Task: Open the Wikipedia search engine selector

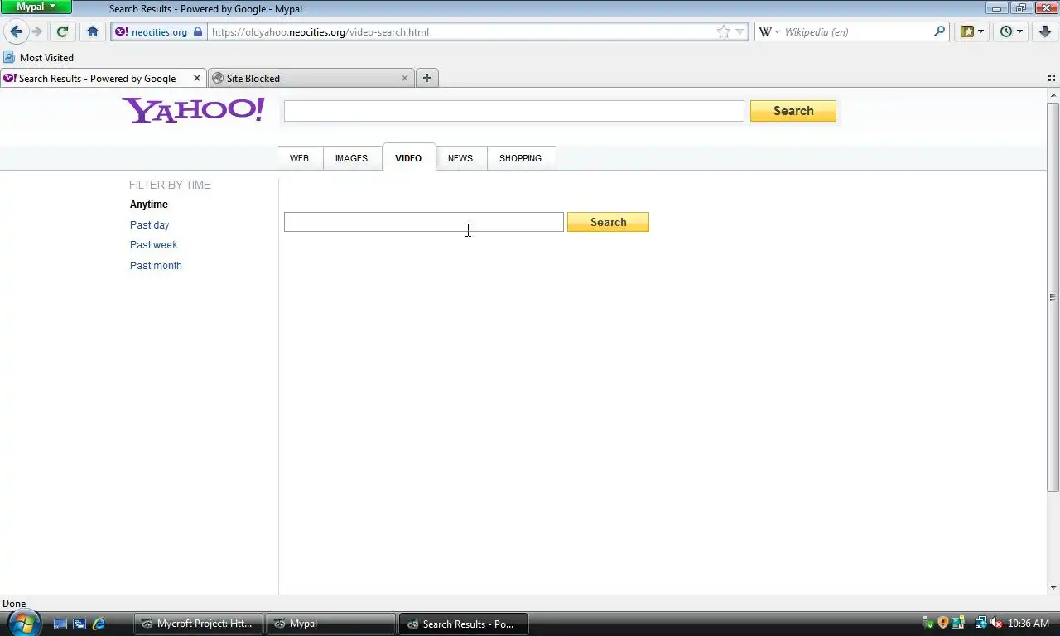Action: click(x=769, y=31)
